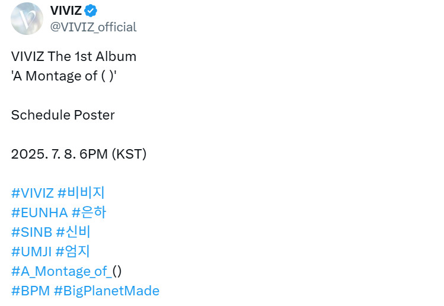Screen dimensions: 444x306
Task: Click the black parentheses after #A_Montage_of_
Action: click(x=117, y=271)
